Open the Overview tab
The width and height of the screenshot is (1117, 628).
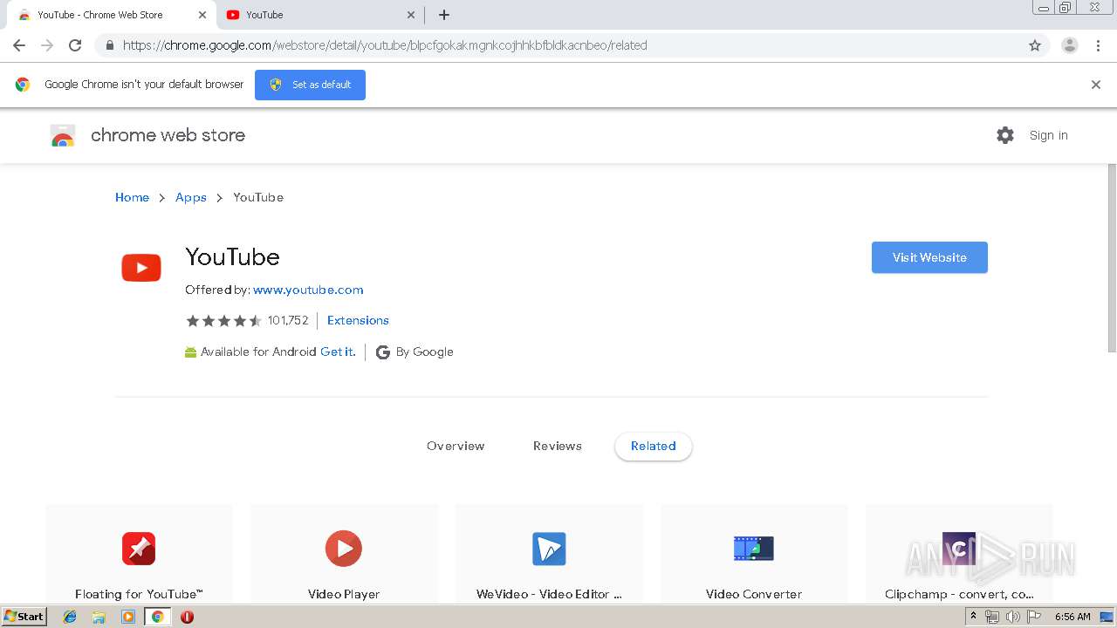pos(456,446)
